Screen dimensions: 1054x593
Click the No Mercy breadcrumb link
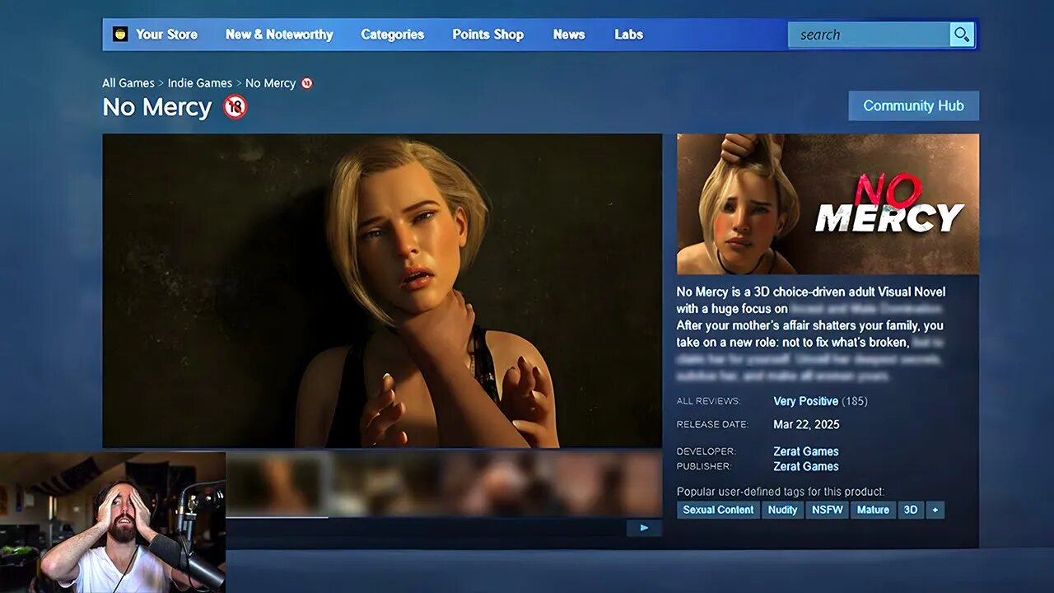click(270, 83)
